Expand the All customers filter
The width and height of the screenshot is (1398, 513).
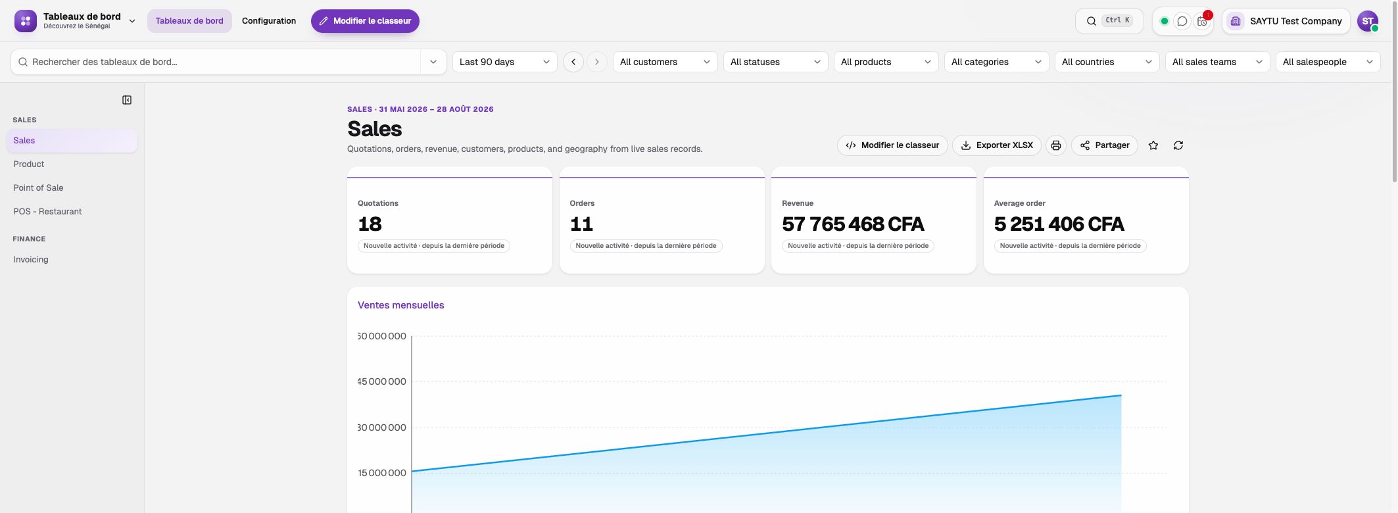665,62
